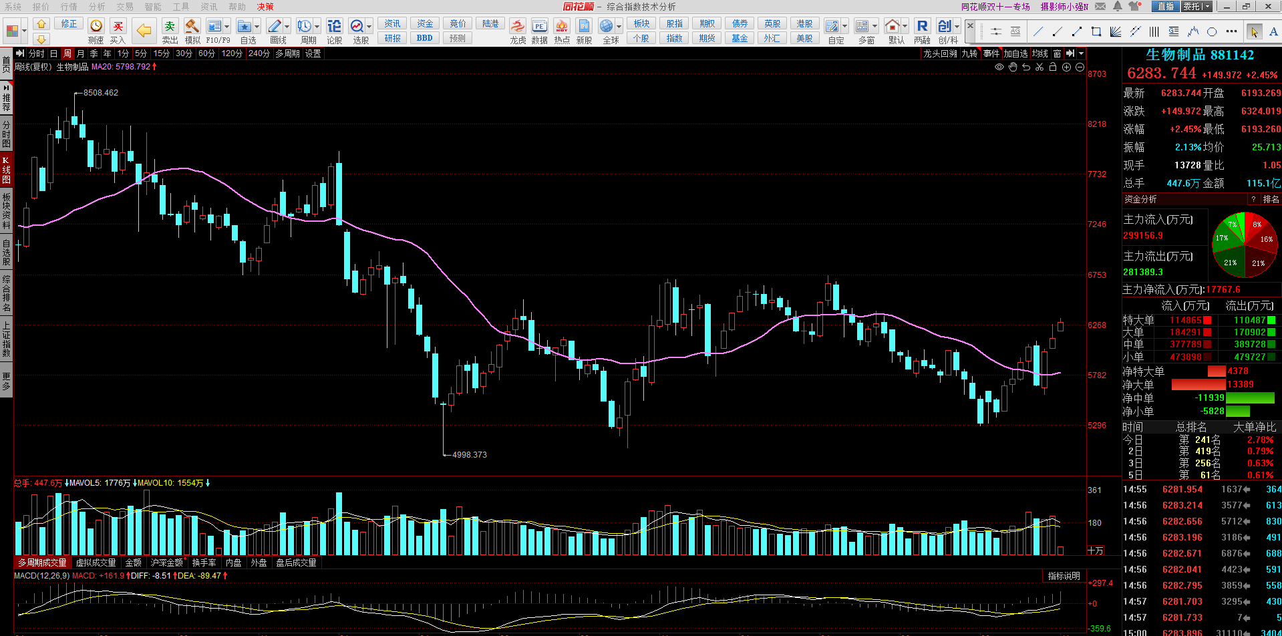Select the parallel vertical lines tool

pos(1154,31)
